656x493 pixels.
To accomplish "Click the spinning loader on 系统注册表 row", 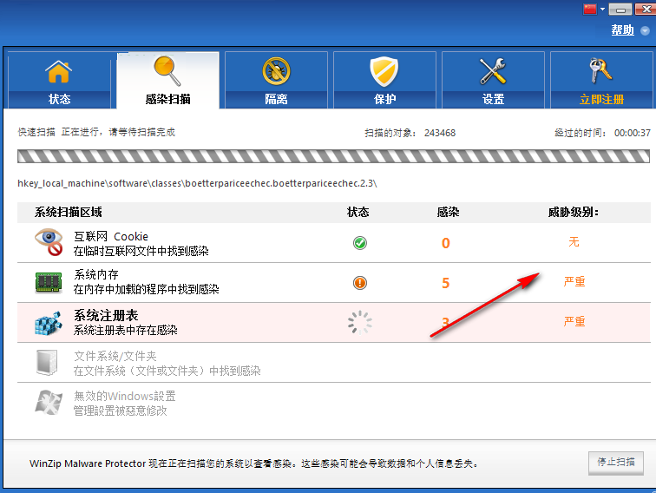I will (360, 323).
